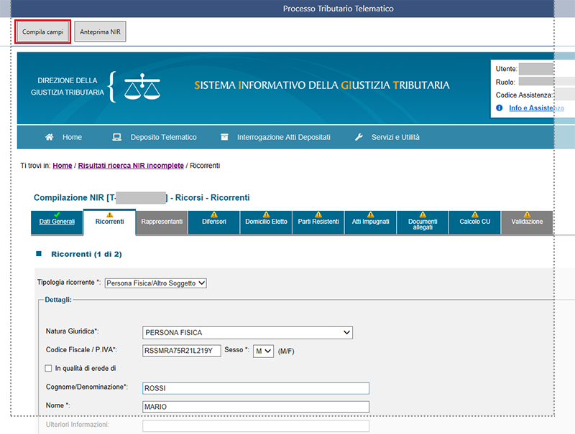
Task: Switch to Difensori tab
Action: 214,222
